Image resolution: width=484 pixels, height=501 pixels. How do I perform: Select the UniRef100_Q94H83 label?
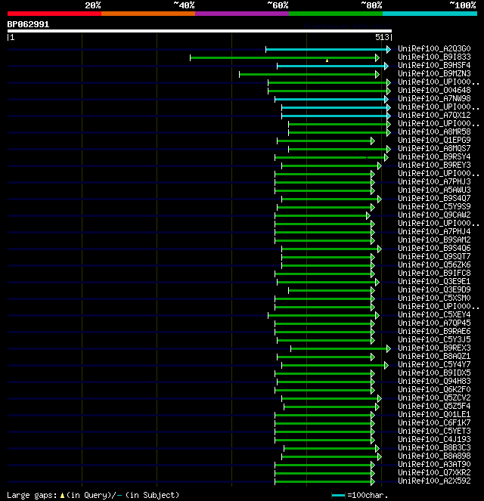pos(434,381)
